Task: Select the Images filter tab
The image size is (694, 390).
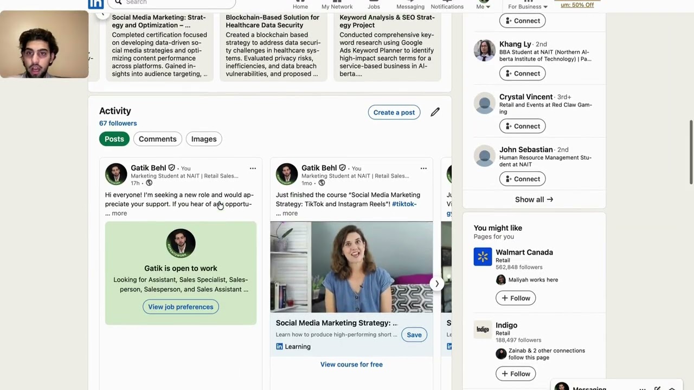Action: (204, 139)
